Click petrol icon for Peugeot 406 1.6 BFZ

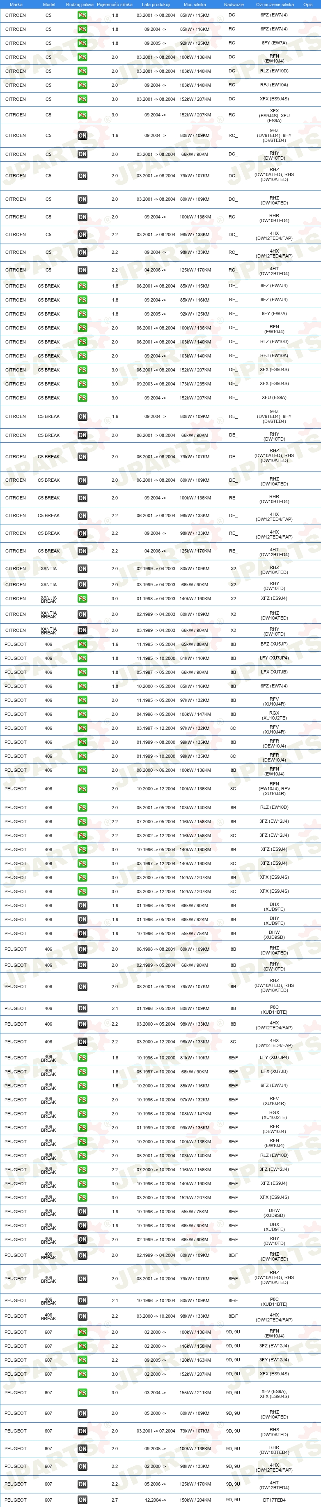click(x=82, y=644)
